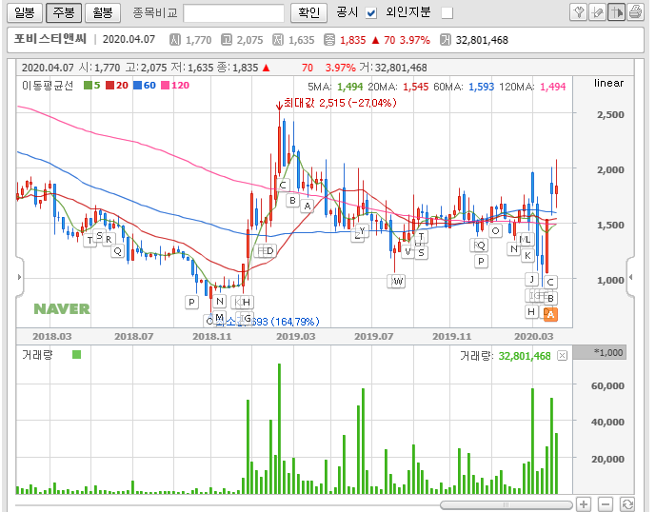Zoom in with the plus button
This screenshot has height=512, width=656.
[584, 504]
